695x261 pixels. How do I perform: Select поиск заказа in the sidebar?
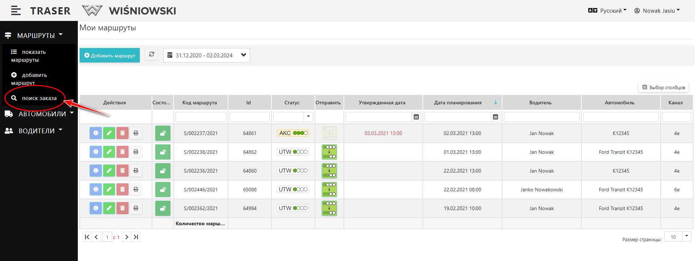pyautogui.click(x=39, y=98)
